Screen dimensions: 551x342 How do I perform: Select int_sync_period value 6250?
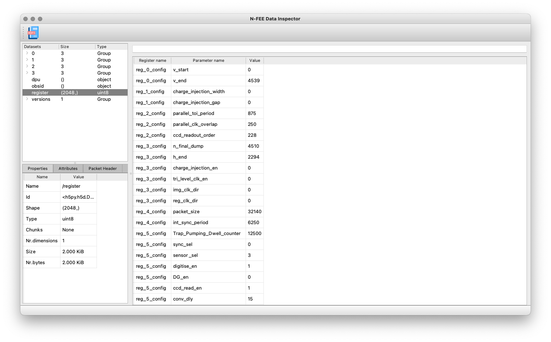pos(255,223)
